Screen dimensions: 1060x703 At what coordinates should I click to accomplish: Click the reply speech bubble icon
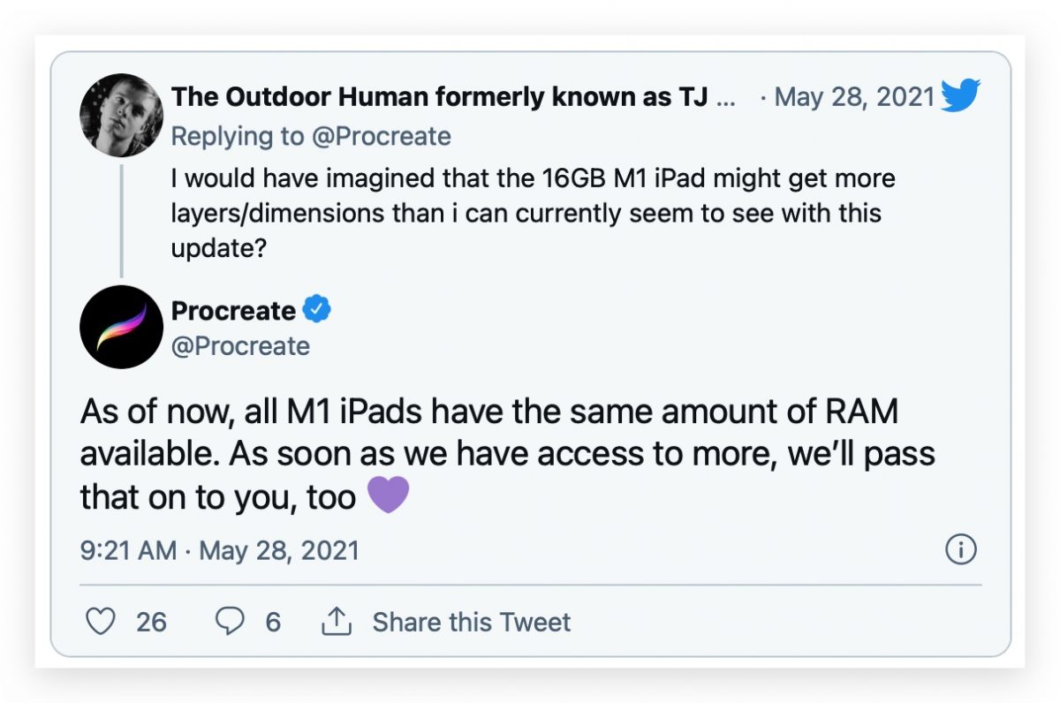[x=231, y=621]
